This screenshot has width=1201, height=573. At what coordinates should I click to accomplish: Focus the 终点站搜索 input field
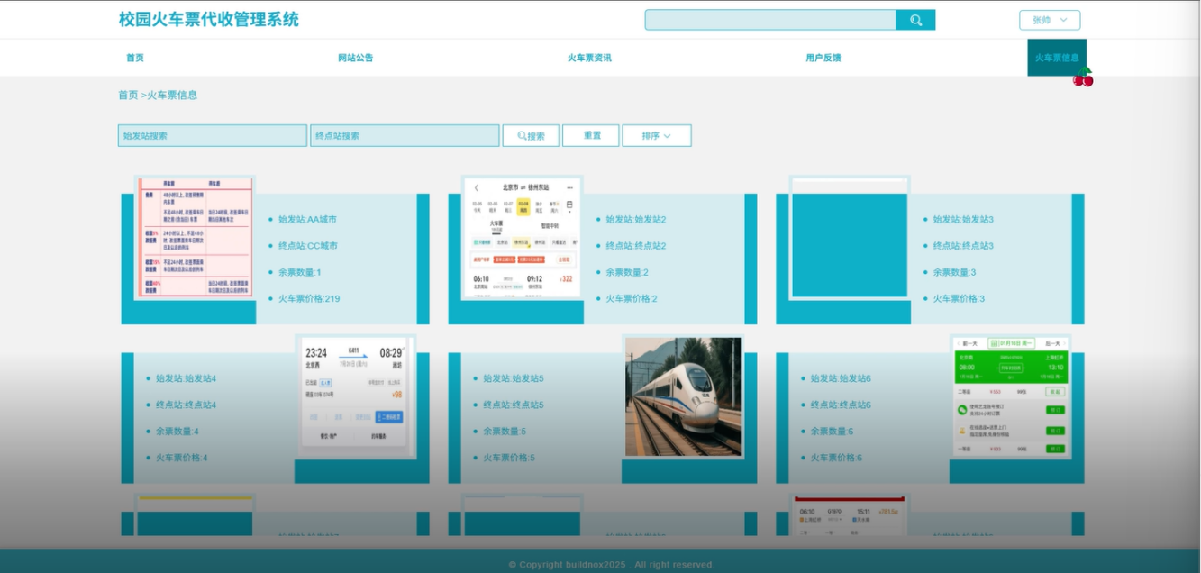point(405,136)
